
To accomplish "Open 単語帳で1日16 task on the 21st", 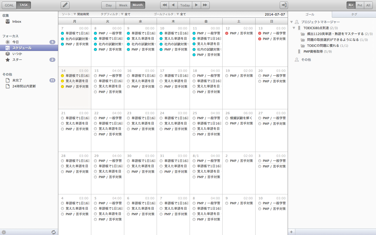I will click(x=77, y=118).
